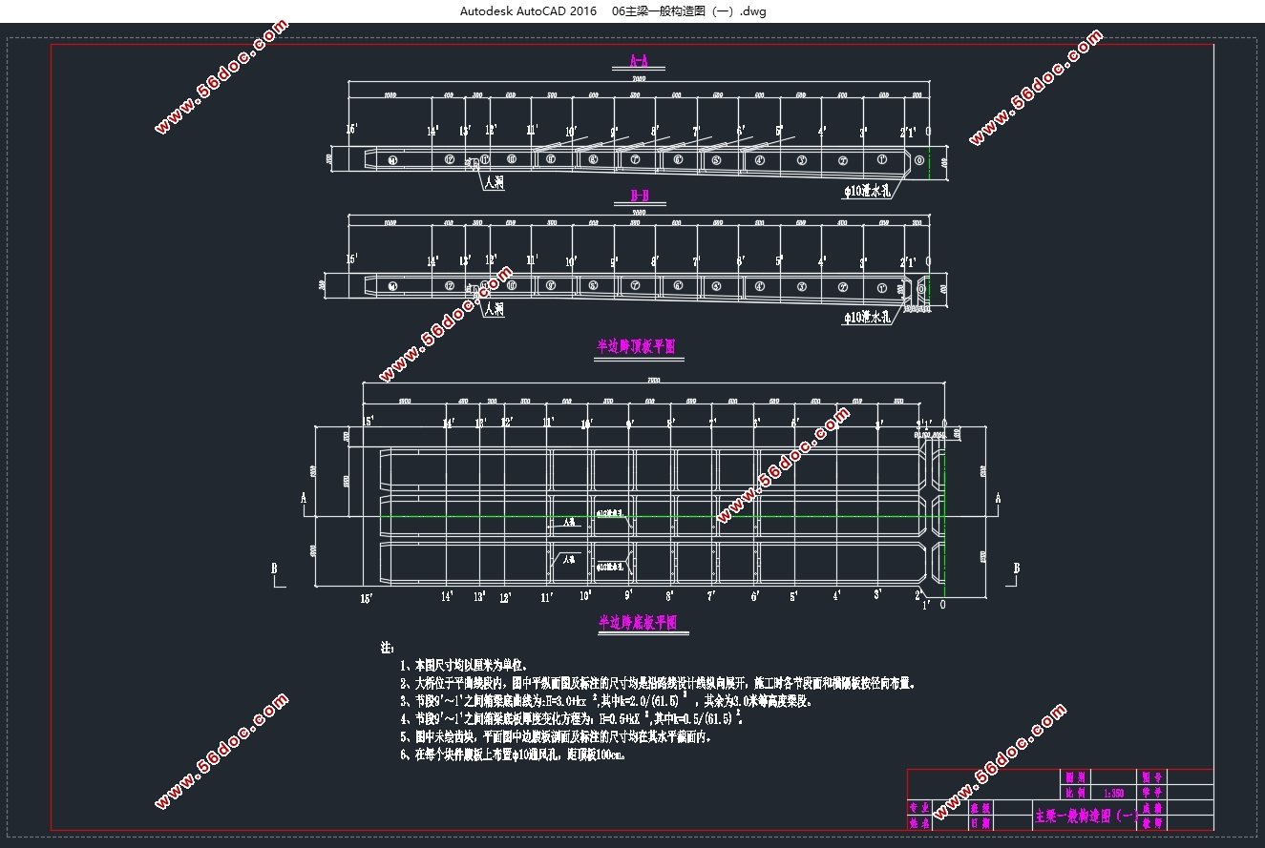Screen dimensions: 1265x848
Task: Select the A-A section heading
Action: coord(639,61)
